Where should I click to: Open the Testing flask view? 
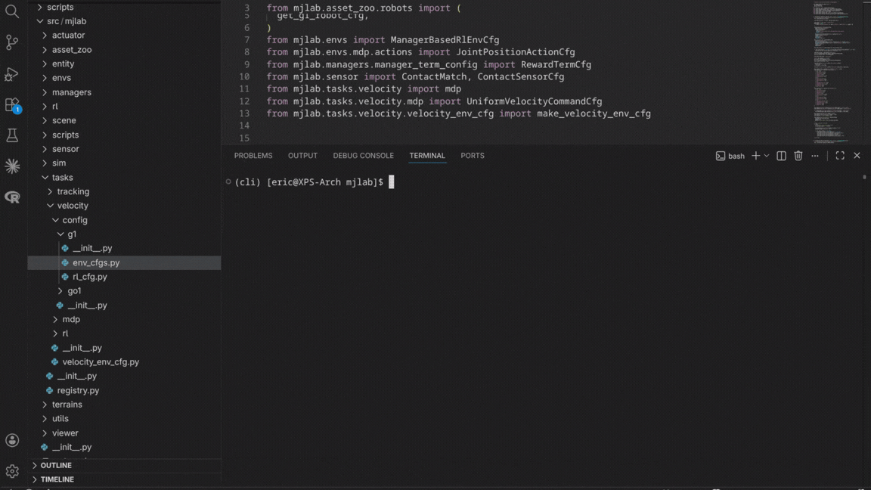pos(12,135)
